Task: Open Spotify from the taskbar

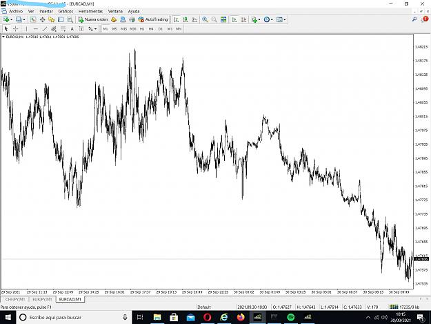Action: [x=291, y=317]
